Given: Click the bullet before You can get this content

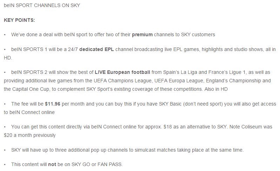Looking at the screenshot, I should tap(5, 127).
